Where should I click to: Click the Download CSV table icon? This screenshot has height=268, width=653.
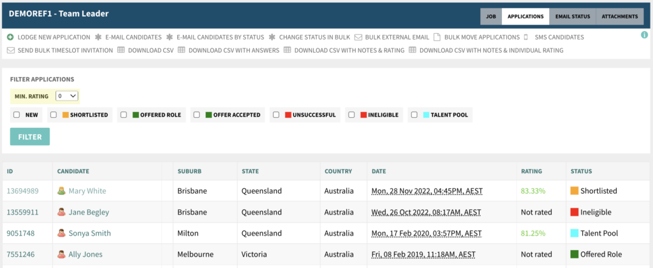pyautogui.click(x=121, y=50)
